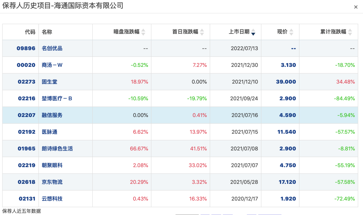The image size is (363, 215).
Task: Click 云想科技 stock name
Action: [x=52, y=199]
